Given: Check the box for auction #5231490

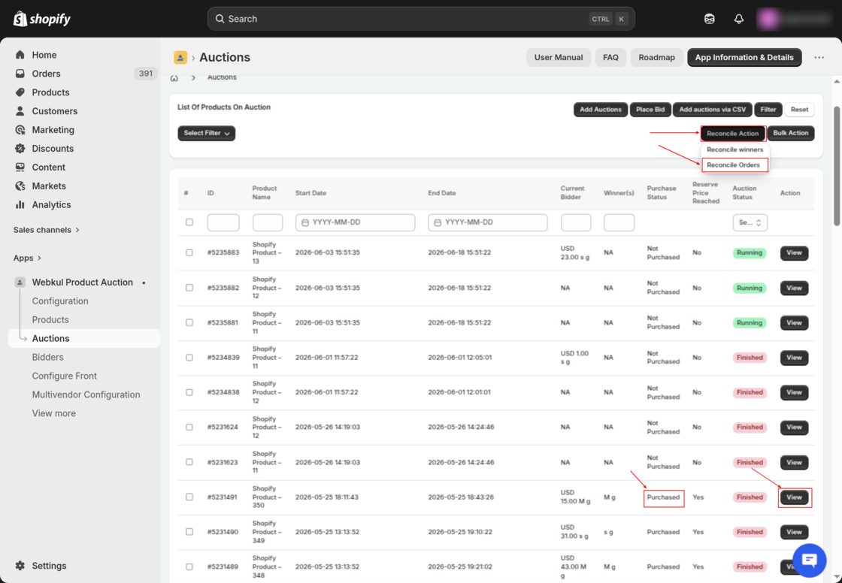Looking at the screenshot, I should (189, 532).
